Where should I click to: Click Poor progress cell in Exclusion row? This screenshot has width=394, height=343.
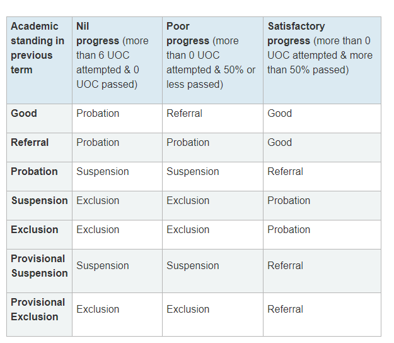coord(188,230)
